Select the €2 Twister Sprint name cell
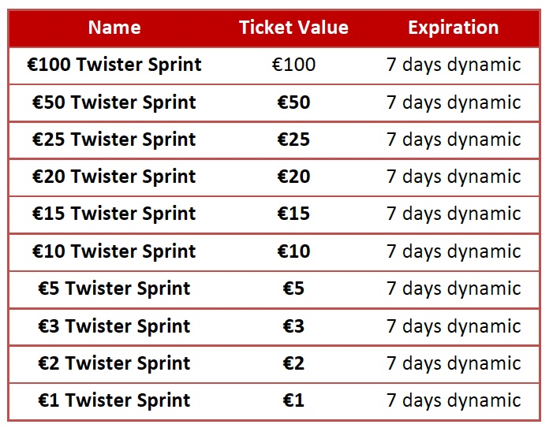This screenshot has height=428, width=553. tap(114, 363)
